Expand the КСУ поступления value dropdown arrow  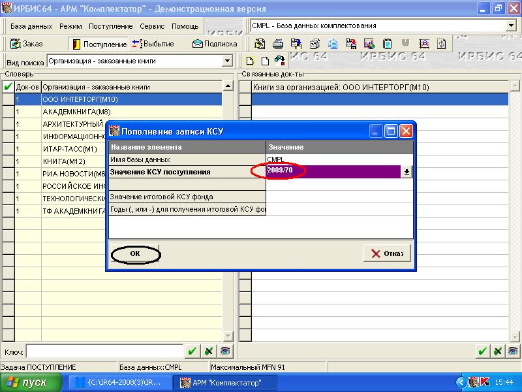coord(406,172)
